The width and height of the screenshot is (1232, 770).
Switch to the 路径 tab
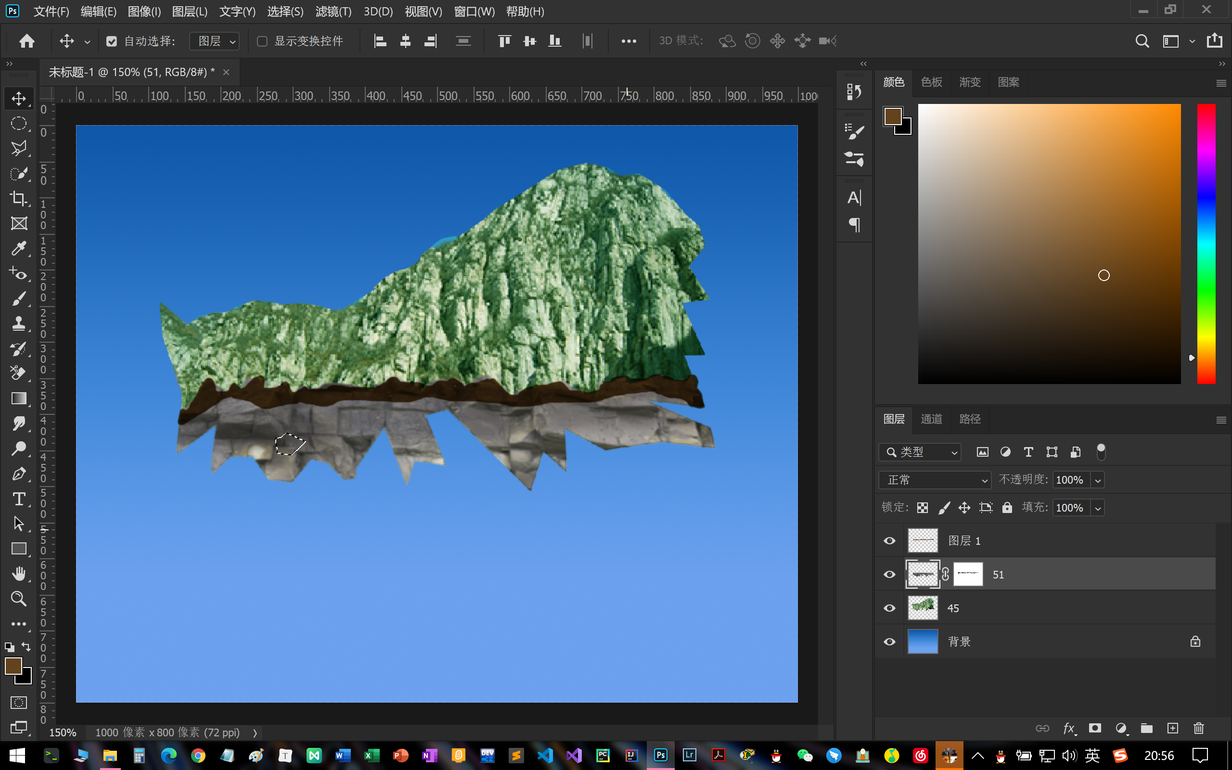pyautogui.click(x=969, y=419)
